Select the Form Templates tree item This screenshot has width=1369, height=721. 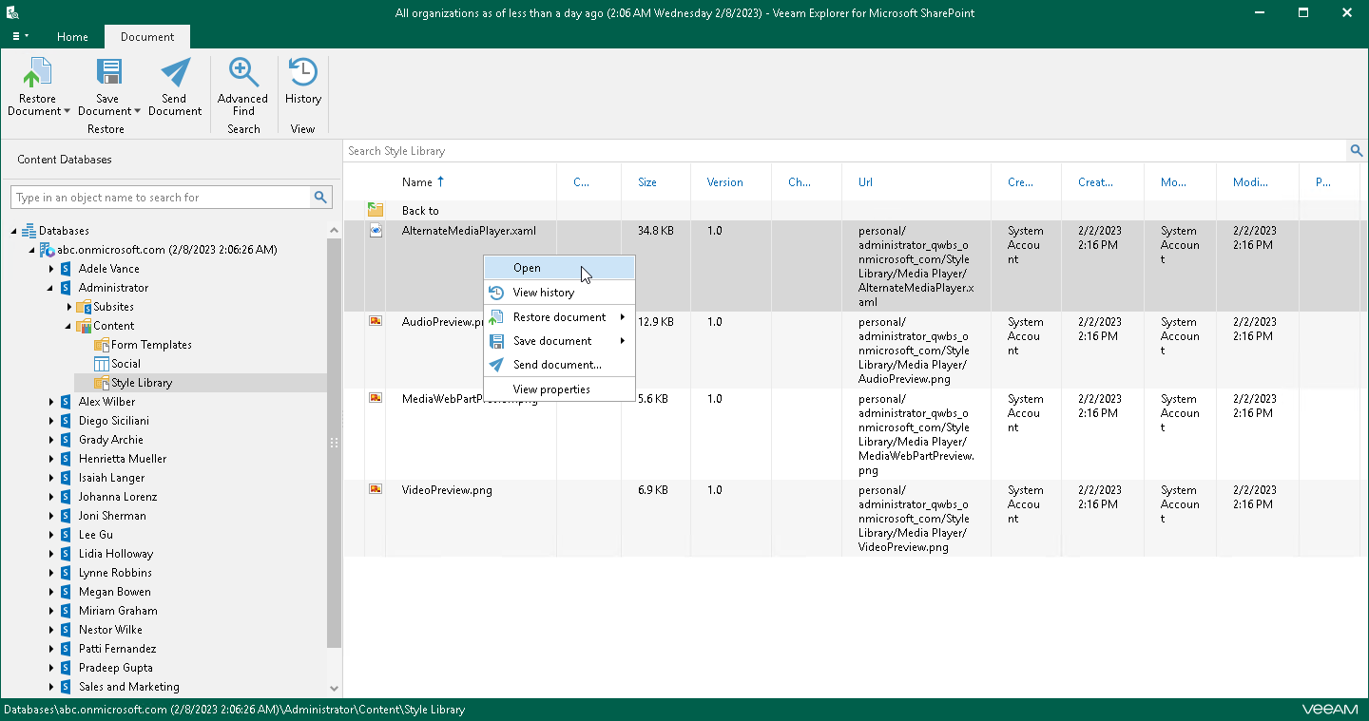pyautogui.click(x=151, y=345)
